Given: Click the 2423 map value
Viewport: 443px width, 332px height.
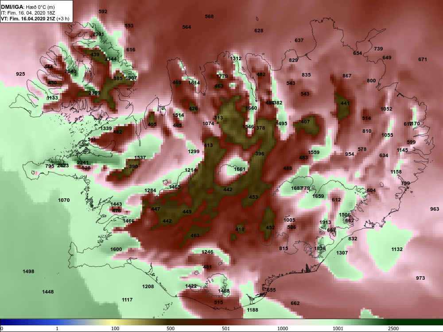Looking at the screenshot, I should tap(63, 166).
